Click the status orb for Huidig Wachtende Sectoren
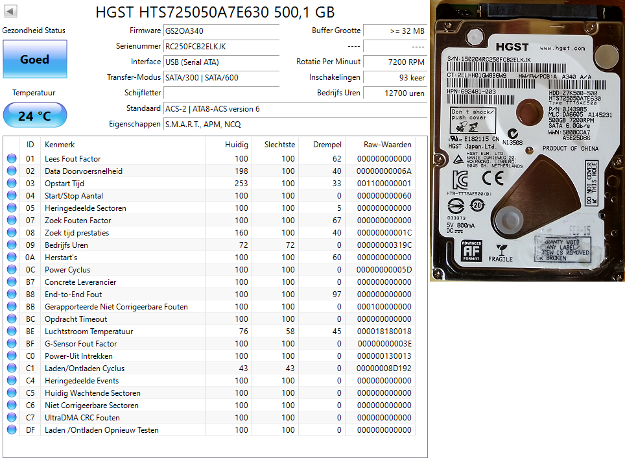 tap(12, 393)
